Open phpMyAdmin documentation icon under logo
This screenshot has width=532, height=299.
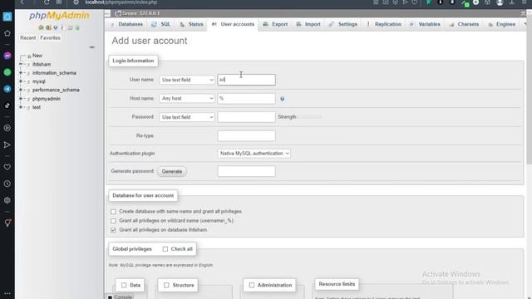click(x=56, y=27)
